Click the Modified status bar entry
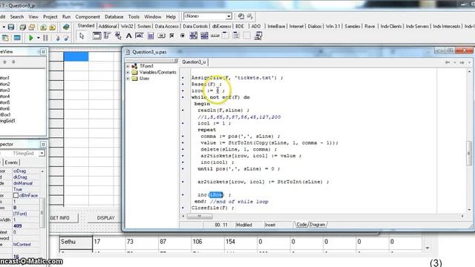475x267 pixels. pos(244,225)
